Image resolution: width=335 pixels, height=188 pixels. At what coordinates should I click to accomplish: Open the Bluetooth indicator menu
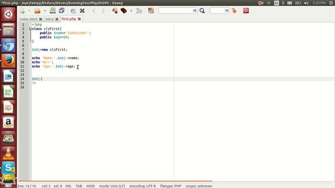coord(283,3)
